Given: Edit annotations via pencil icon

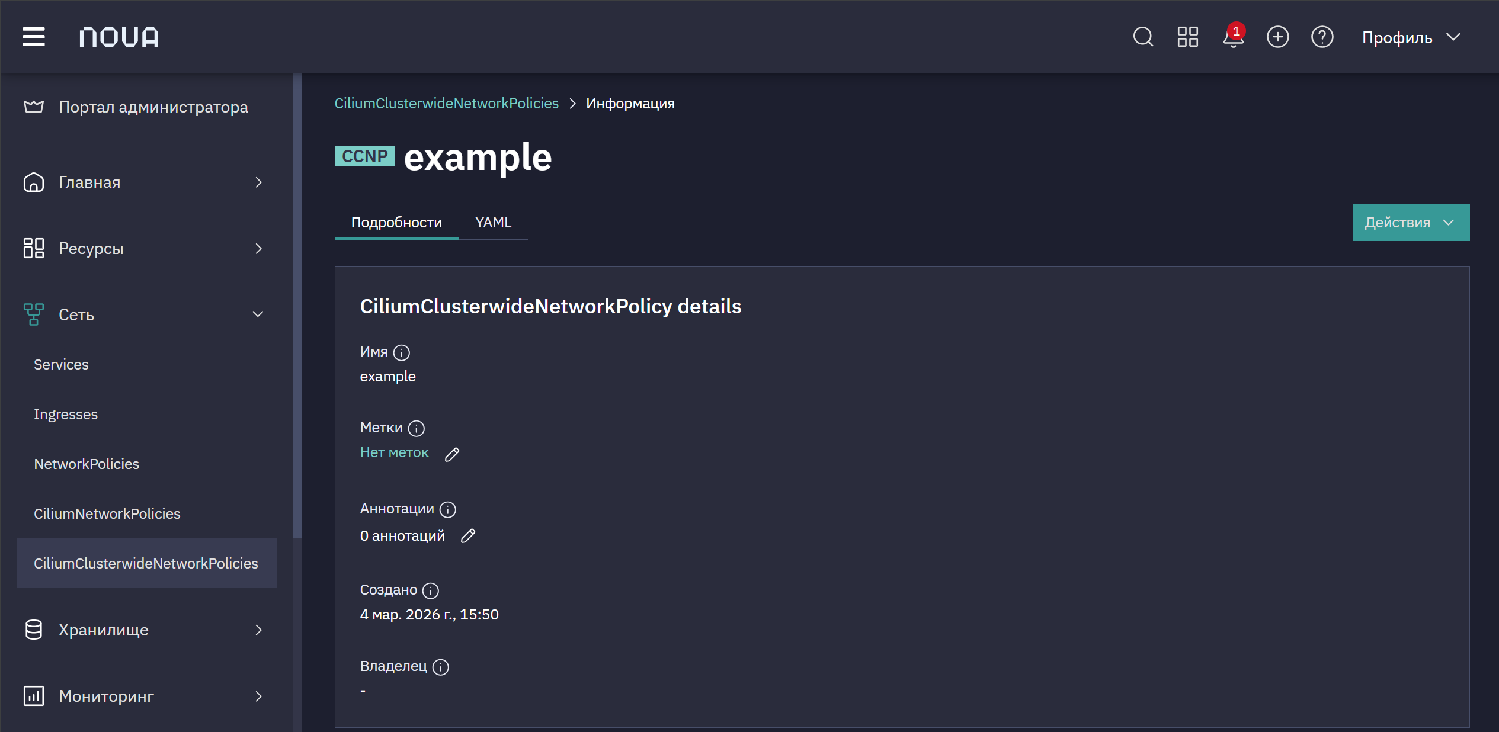Looking at the screenshot, I should (x=468, y=536).
